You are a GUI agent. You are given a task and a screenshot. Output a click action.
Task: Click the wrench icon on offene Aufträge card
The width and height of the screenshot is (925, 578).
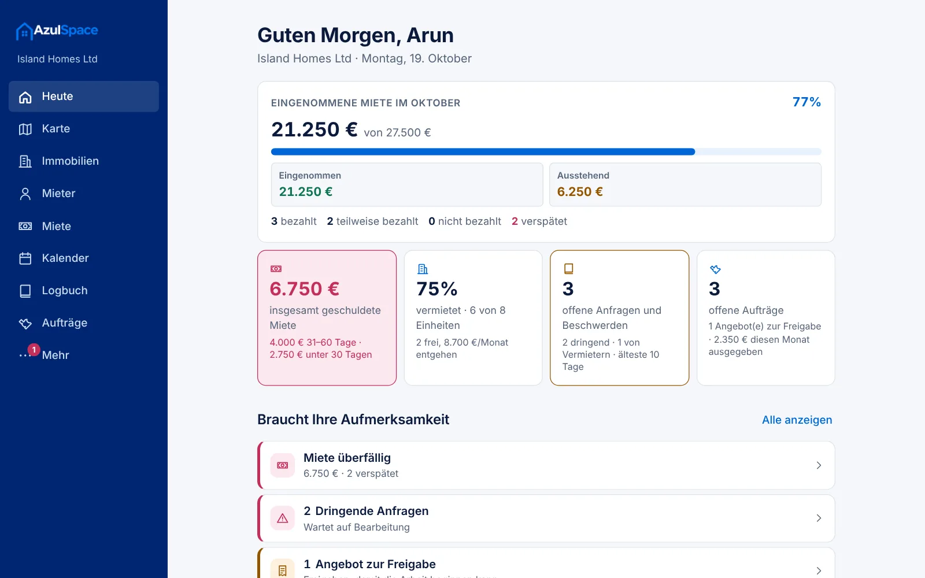[715, 269]
